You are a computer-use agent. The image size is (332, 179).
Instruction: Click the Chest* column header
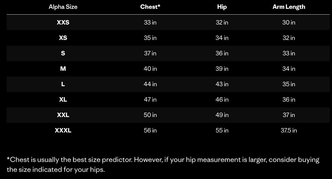(150, 7)
